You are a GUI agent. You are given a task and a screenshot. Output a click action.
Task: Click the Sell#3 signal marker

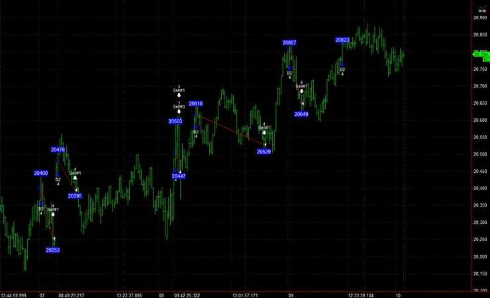(179, 107)
